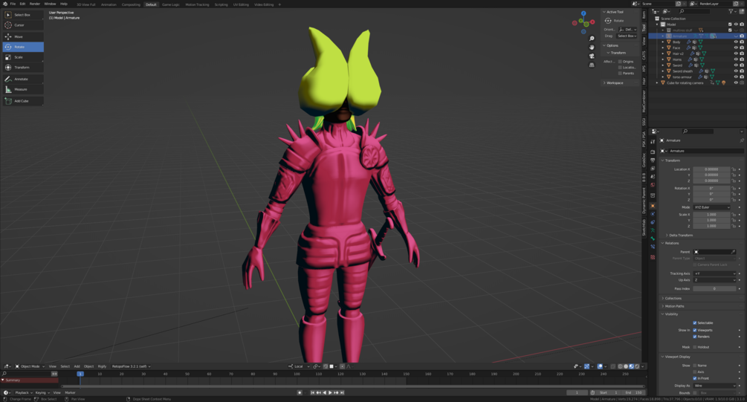The height and width of the screenshot is (402, 747).
Task: Click the navigation gizmo Z axis
Action: pyautogui.click(x=583, y=14)
